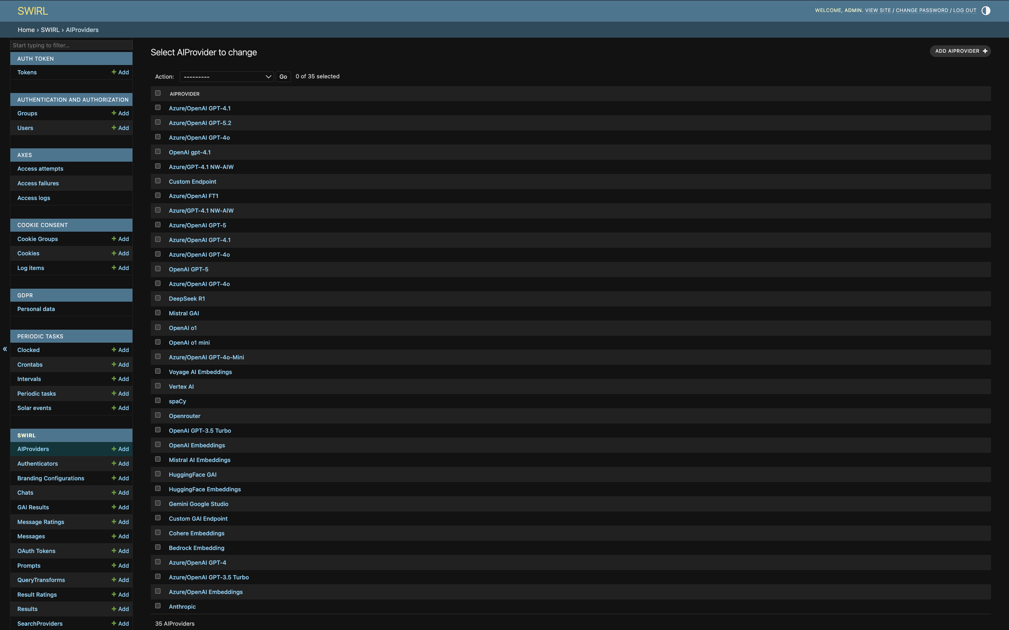Viewport: 1009px width, 630px height.
Task: Open the Vertex AI provider entry
Action: pyautogui.click(x=181, y=386)
